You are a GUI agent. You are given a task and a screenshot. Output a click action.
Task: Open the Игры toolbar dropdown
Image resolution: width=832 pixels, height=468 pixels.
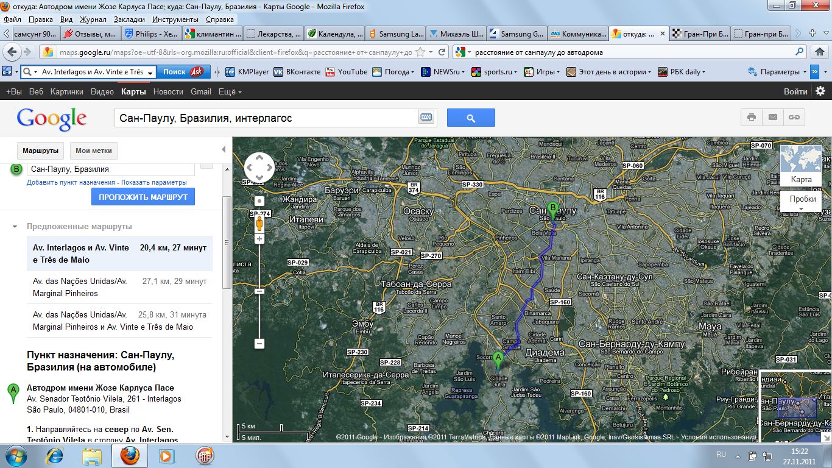[x=540, y=72]
